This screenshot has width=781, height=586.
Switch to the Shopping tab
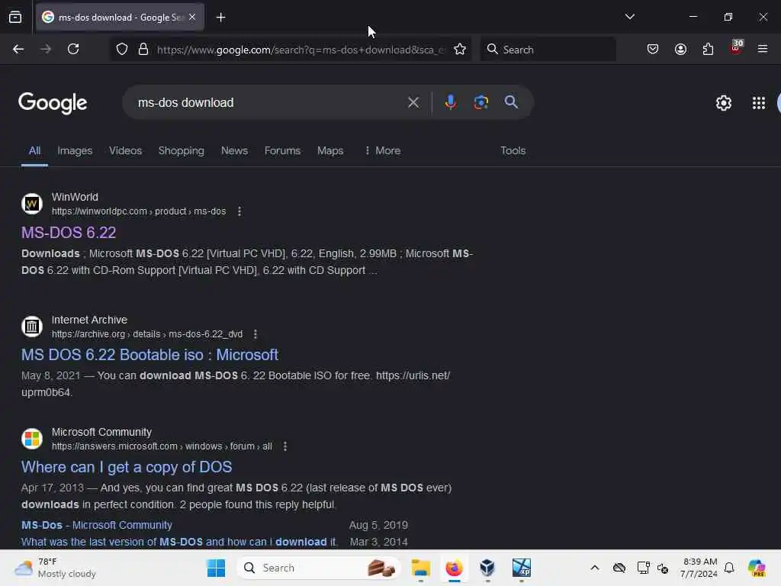tap(182, 150)
